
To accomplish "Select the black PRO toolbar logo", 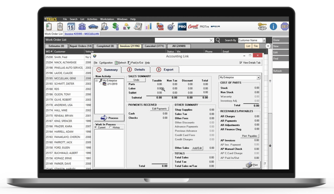I will [x=182, y=27].
